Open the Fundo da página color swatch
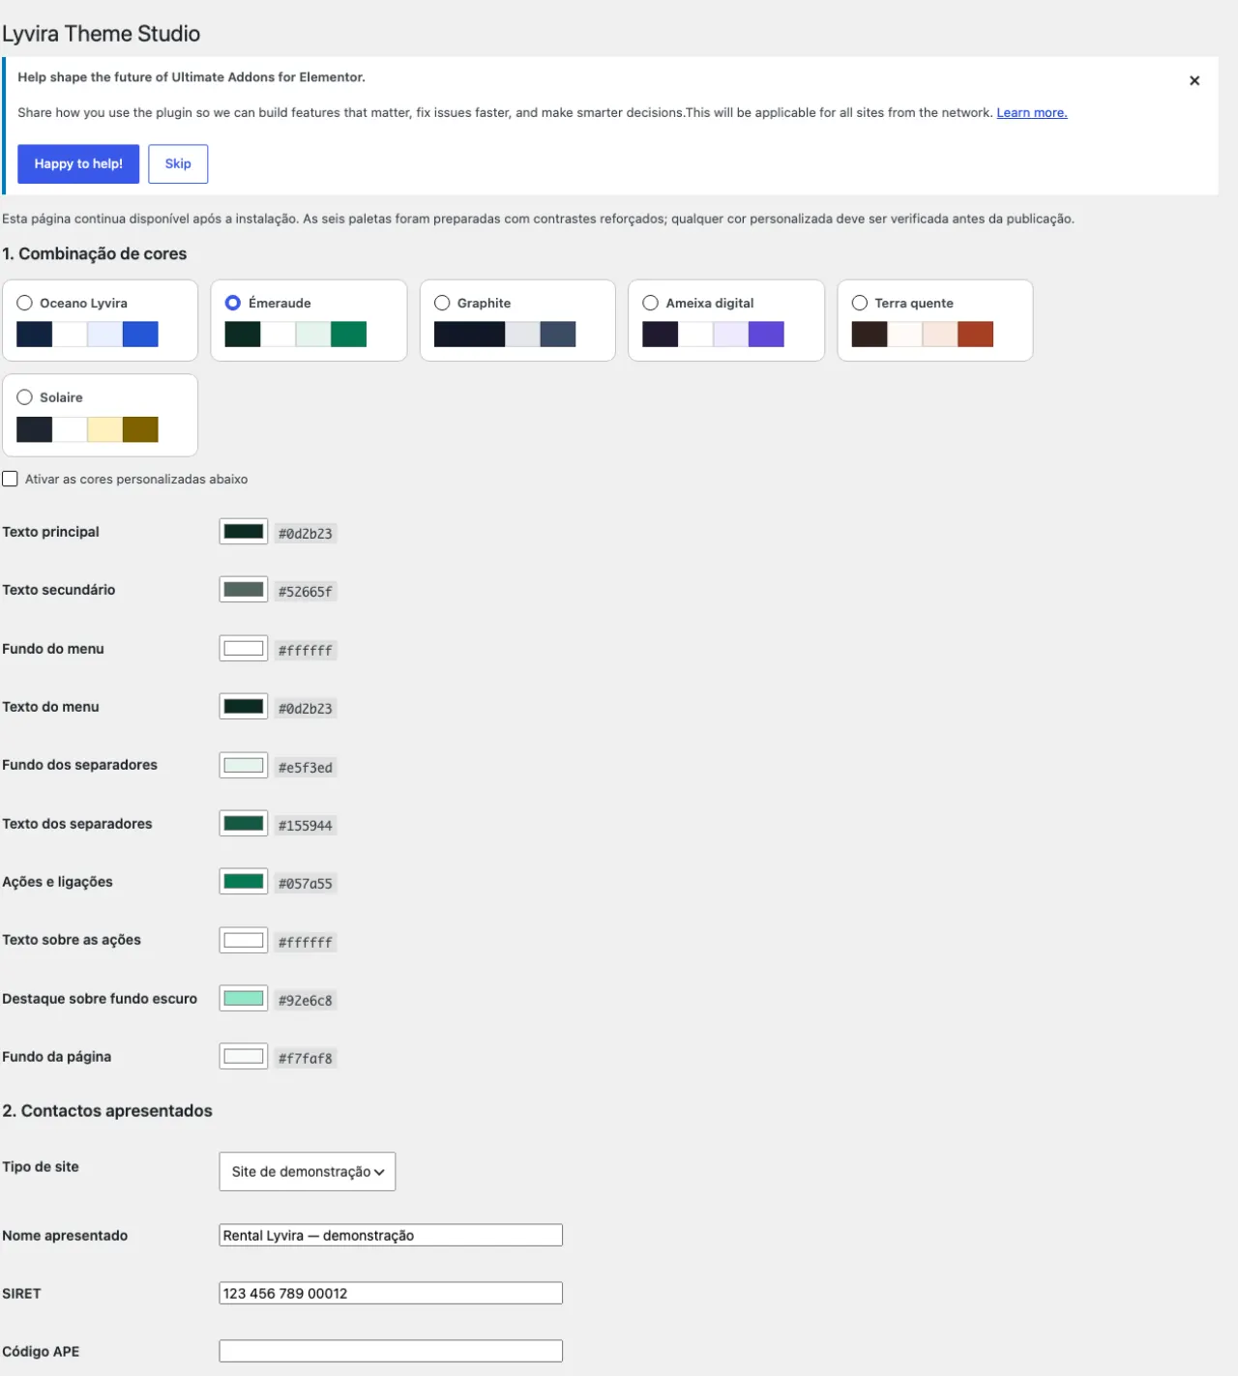This screenshot has width=1238, height=1376. tap(244, 1057)
